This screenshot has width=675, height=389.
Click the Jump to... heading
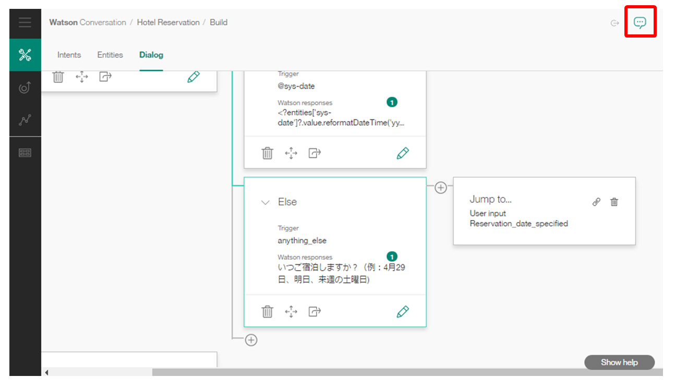click(x=491, y=199)
